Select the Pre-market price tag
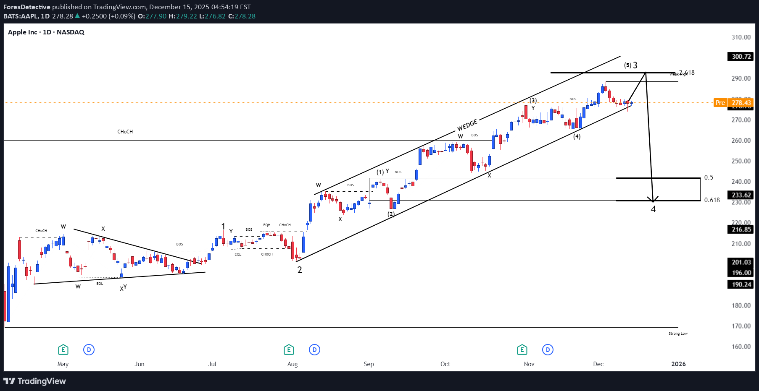The width and height of the screenshot is (759, 391). [720, 103]
